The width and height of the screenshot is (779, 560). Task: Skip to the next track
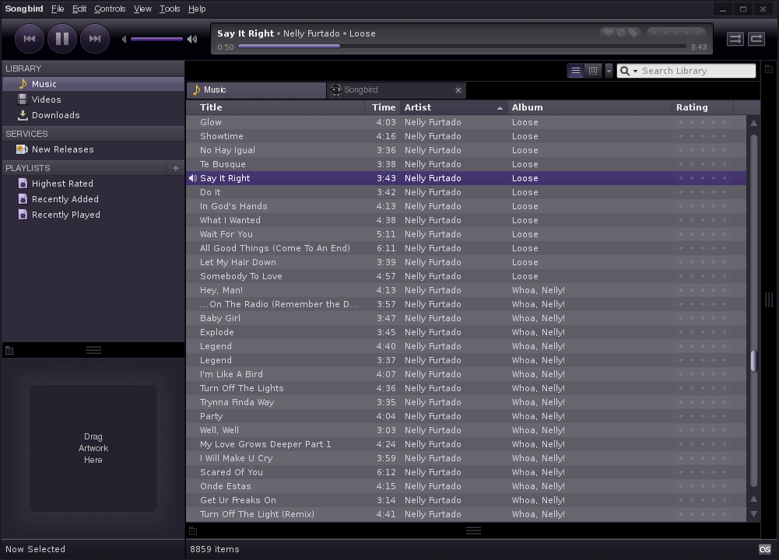(x=95, y=38)
